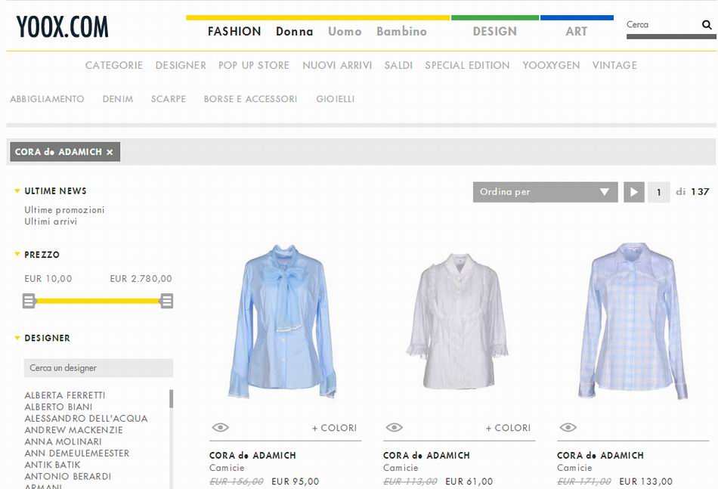The image size is (718, 489).
Task: Browse BORSE E ACCESSORI category
Action: pyautogui.click(x=250, y=99)
